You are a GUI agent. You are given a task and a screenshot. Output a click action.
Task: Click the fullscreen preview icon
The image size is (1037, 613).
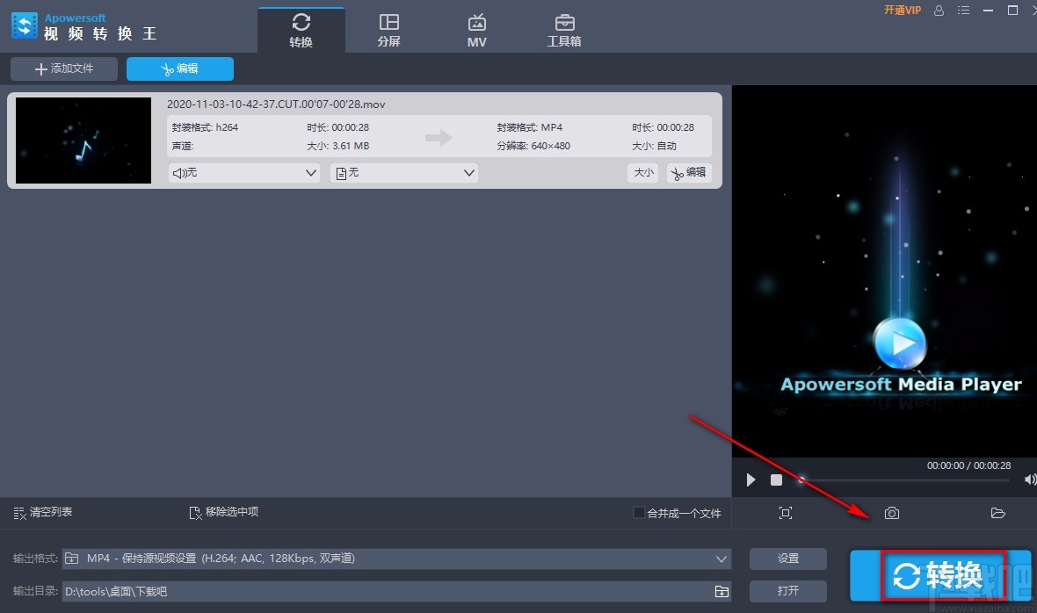pos(785,513)
